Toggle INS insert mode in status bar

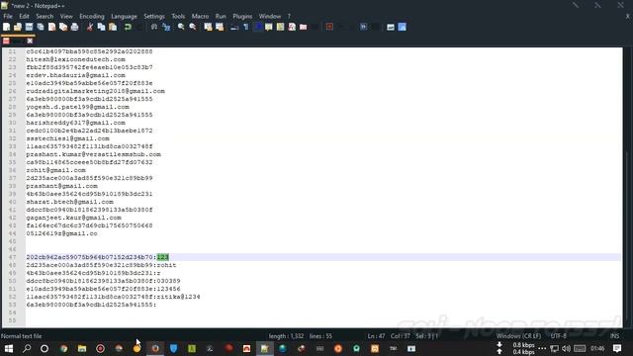[614, 336]
